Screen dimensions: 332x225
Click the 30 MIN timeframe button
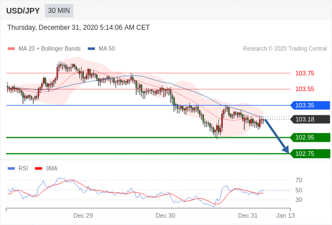[59, 11]
